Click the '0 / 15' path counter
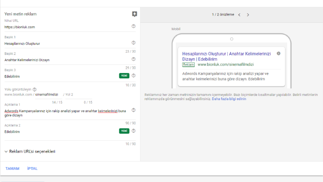The height and width of the screenshot is (182, 323). click(88, 102)
